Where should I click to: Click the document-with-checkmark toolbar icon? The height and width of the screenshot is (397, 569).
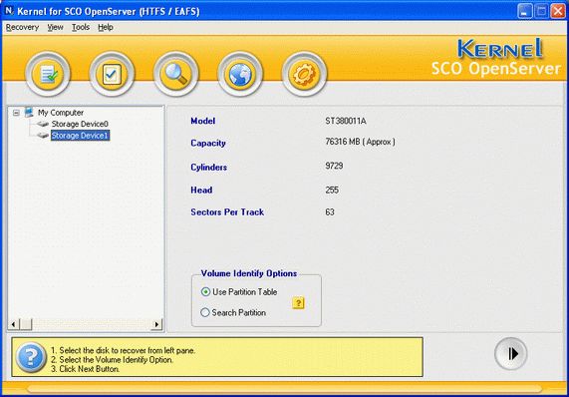(x=48, y=74)
